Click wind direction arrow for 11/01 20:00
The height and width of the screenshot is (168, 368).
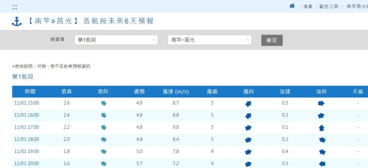coord(248,164)
